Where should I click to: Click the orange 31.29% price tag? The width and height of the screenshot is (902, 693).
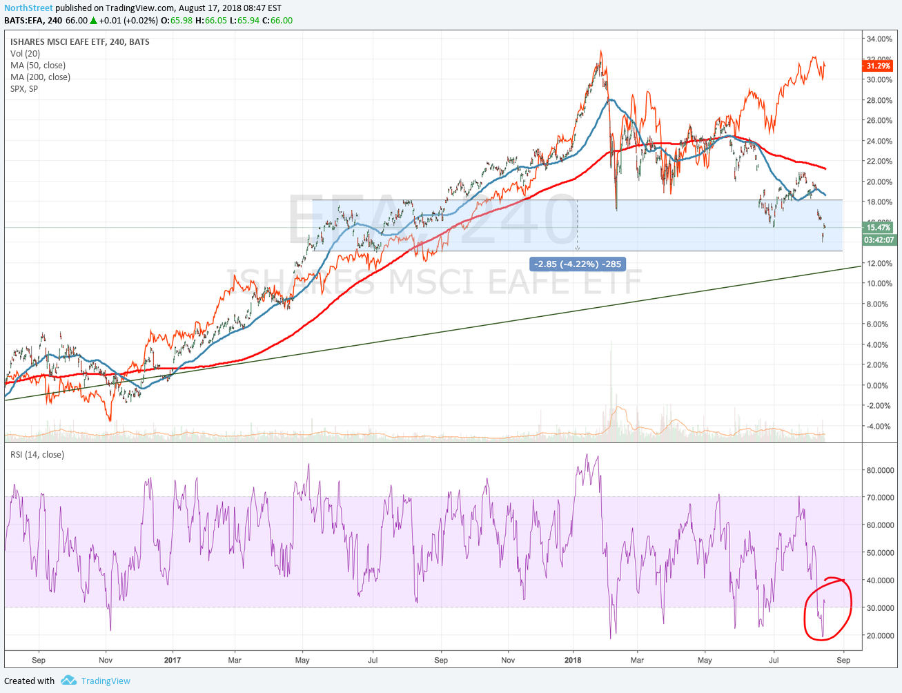877,66
